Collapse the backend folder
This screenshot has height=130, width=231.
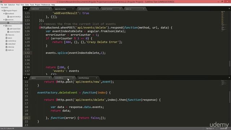[x=4, y=14]
